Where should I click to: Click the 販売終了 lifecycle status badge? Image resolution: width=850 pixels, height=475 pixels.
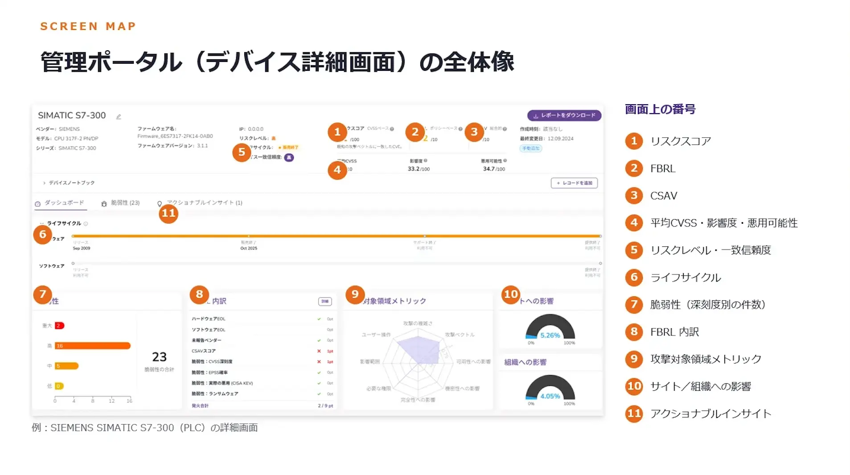click(288, 147)
